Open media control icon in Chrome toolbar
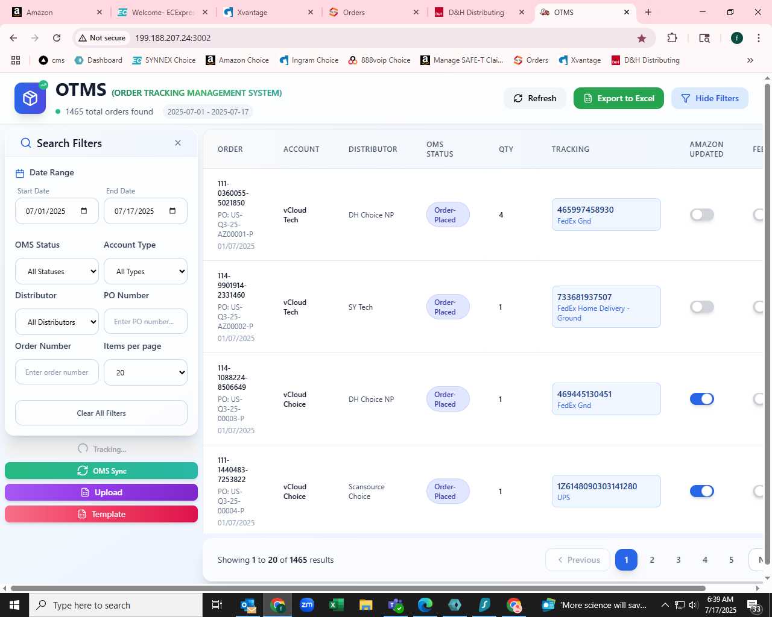 click(704, 38)
